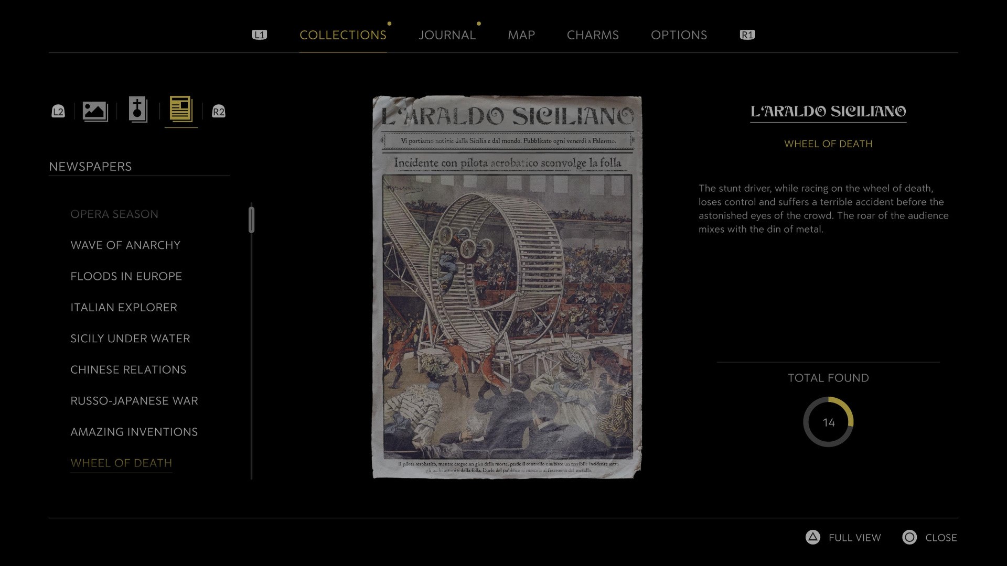This screenshot has height=566, width=1007.
Task: Click the triangle Full View icon
Action: coord(812,537)
